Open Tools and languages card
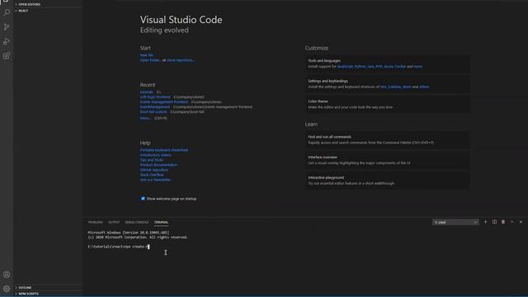 (387, 64)
